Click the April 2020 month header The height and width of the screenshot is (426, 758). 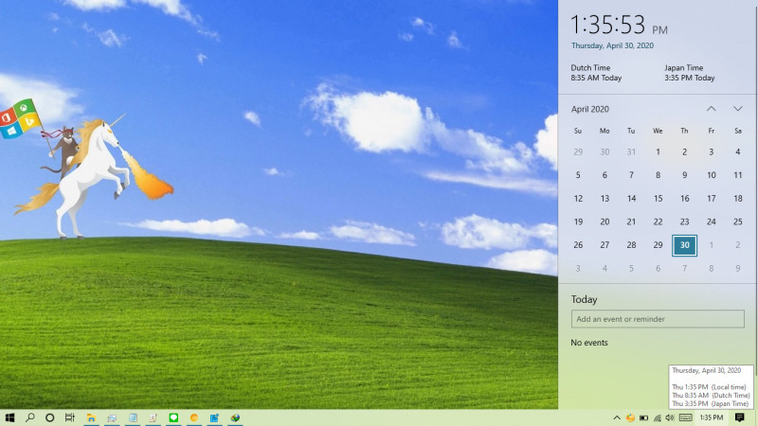[590, 109]
